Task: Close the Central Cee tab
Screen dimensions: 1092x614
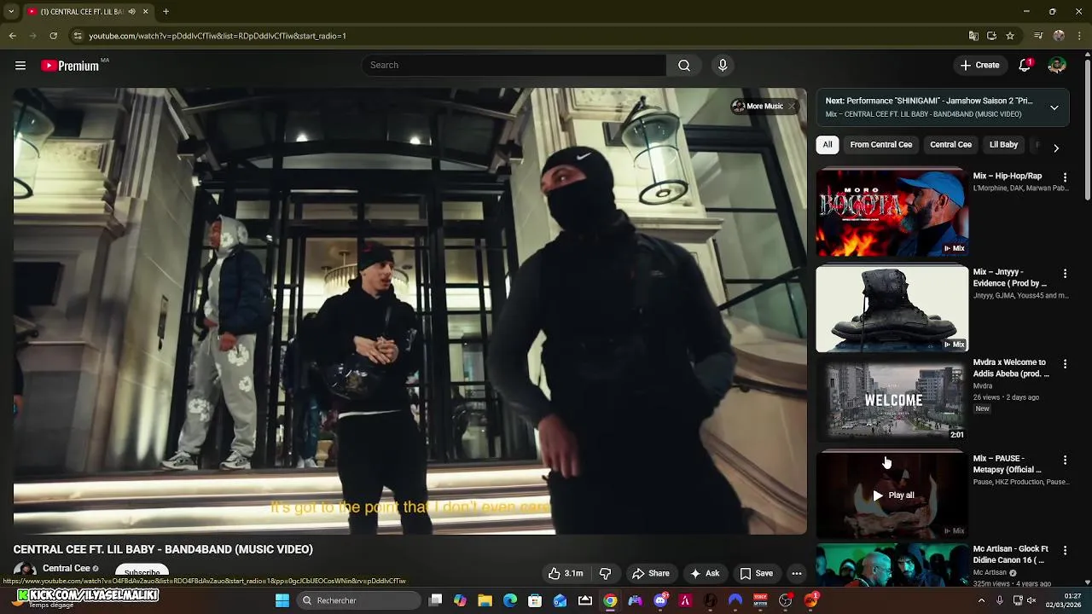Action: (x=145, y=12)
